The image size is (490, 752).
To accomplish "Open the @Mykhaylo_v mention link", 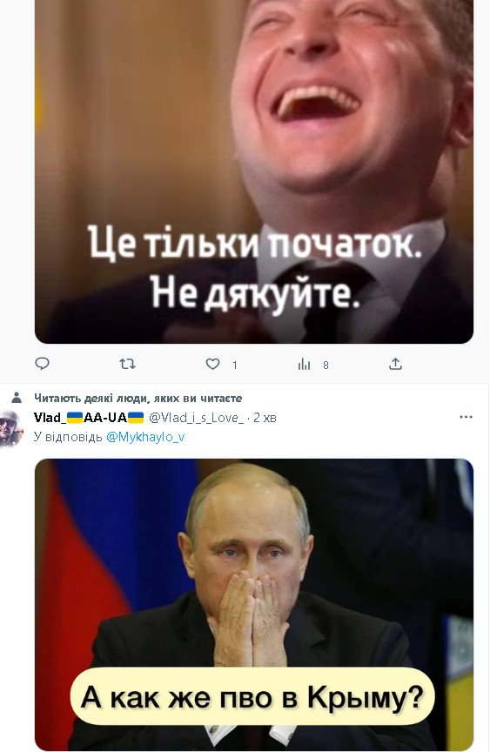I will click(145, 437).
